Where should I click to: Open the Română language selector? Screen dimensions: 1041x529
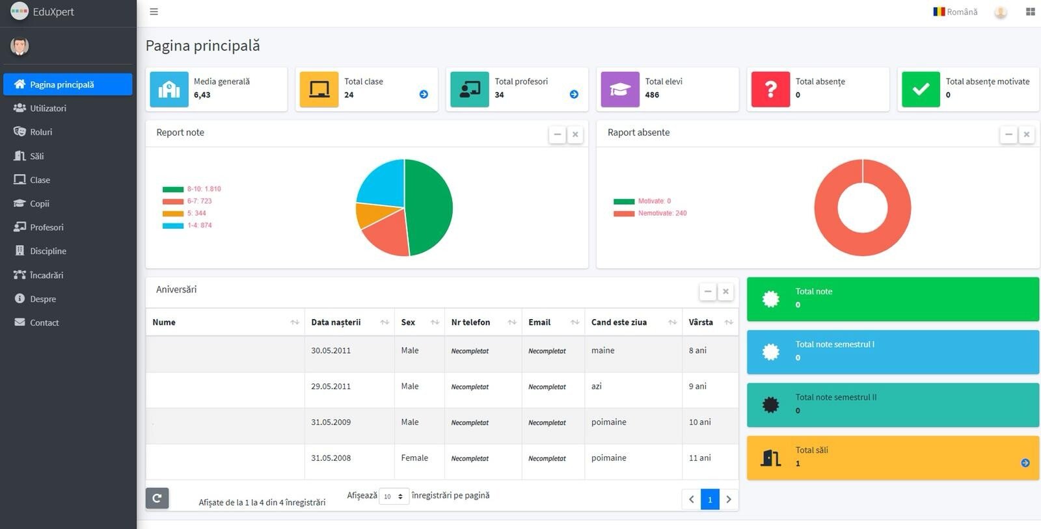click(955, 12)
